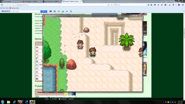The width and height of the screenshot is (185, 104).
Task: Close the Facebook tab
Action: [20, 1]
